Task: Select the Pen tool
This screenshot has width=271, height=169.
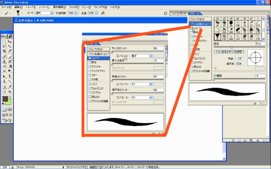Action: click(4, 81)
